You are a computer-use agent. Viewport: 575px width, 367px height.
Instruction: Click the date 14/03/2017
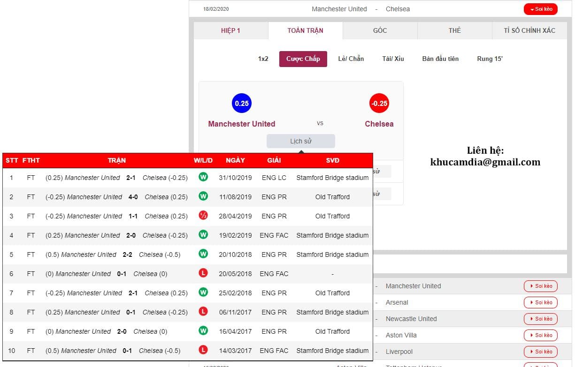pyautogui.click(x=235, y=351)
